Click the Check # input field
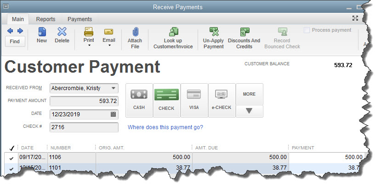381x188 pixels. click(84, 127)
